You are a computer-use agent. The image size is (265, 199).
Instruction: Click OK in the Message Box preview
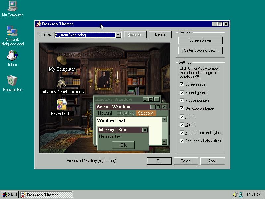coord(123,145)
